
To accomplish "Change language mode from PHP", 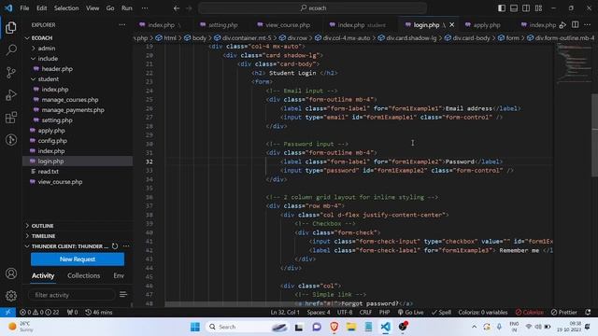I will coord(384,312).
